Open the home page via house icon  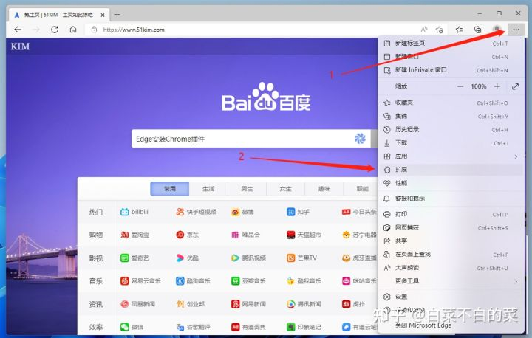[73, 30]
